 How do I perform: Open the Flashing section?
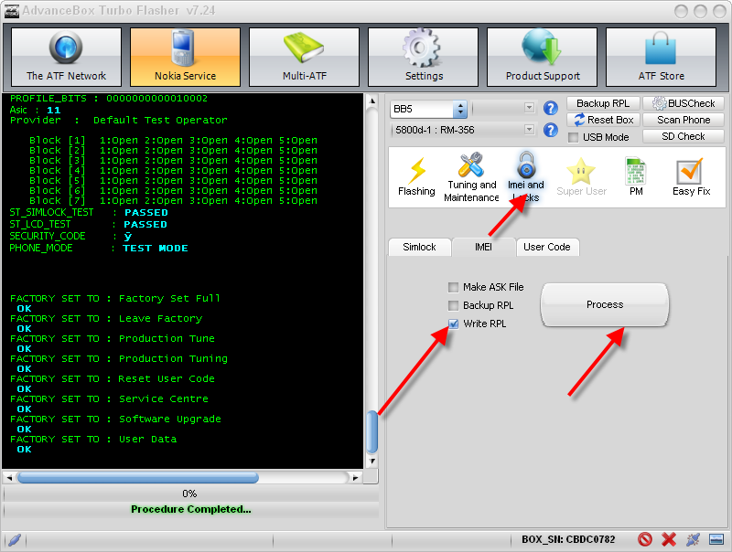416,177
